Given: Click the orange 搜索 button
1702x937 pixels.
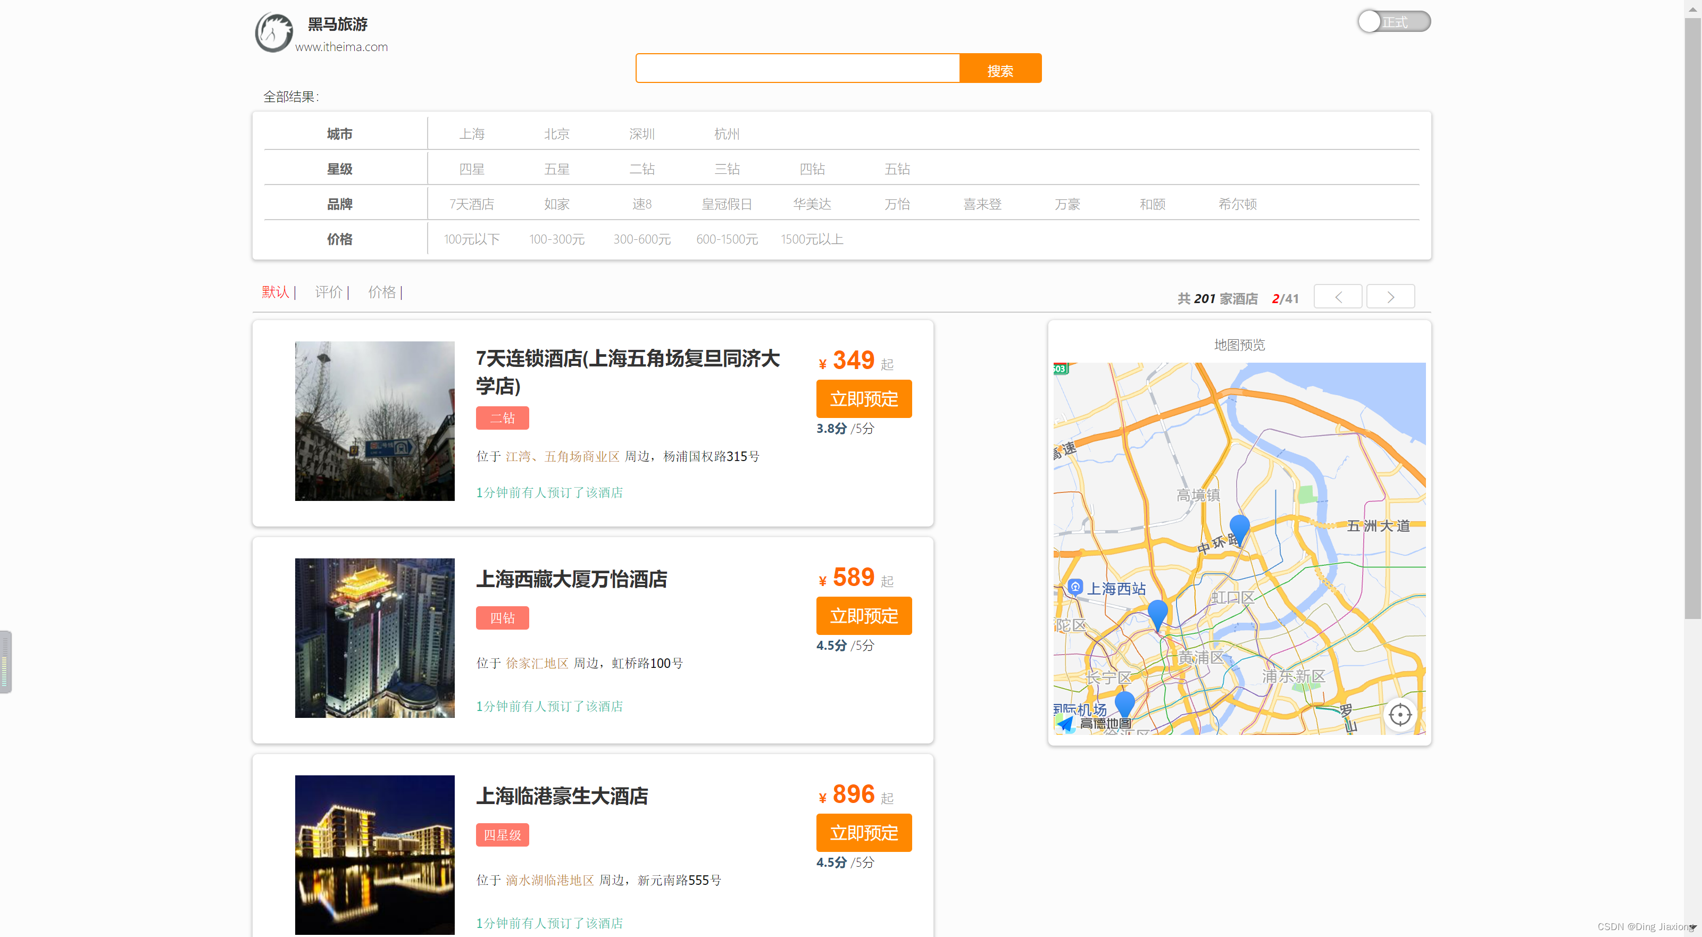Looking at the screenshot, I should tap(1000, 68).
